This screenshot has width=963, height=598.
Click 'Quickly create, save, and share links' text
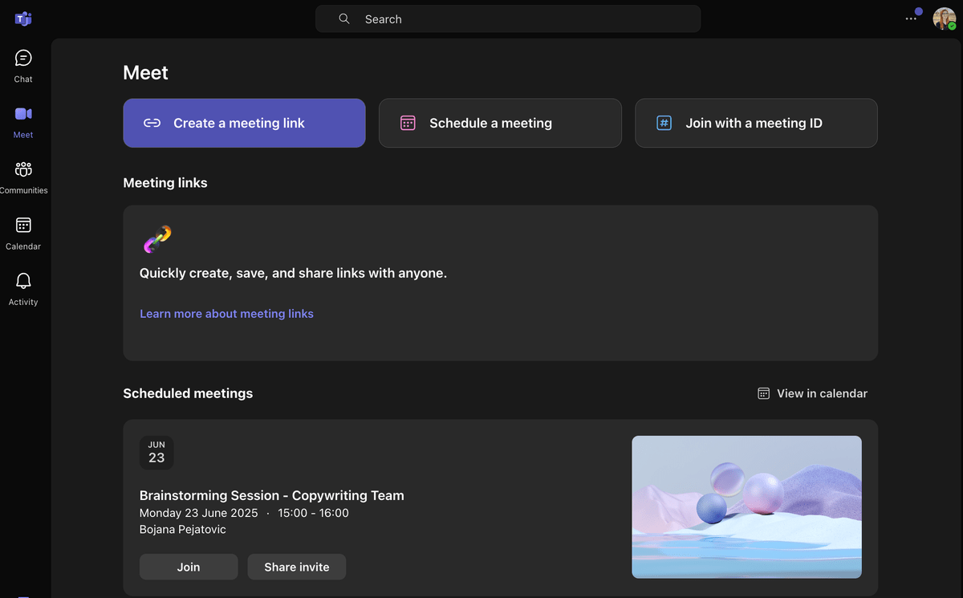click(293, 273)
